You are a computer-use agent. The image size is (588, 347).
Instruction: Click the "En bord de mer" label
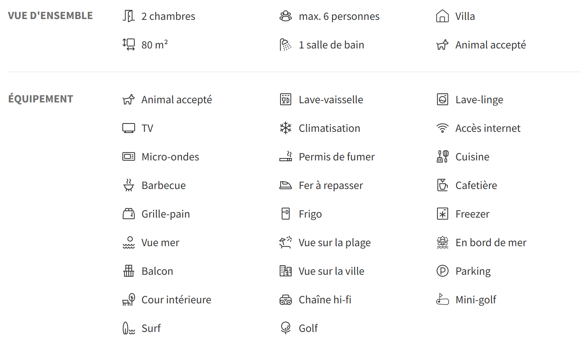491,243
